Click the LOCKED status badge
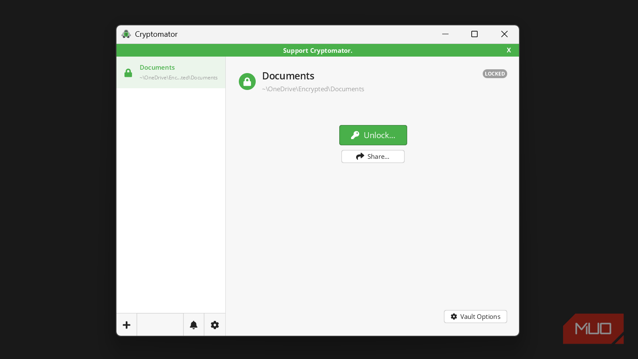This screenshot has height=359, width=638. [x=495, y=74]
